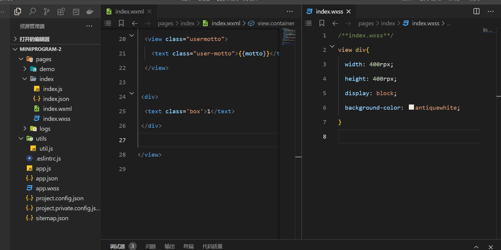
Task: Open explorer files icon in activity bar
Action: click(x=18, y=11)
